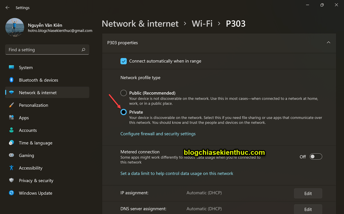The image size is (344, 214).
Task: Click the search magnifier icon
Action: (83, 50)
